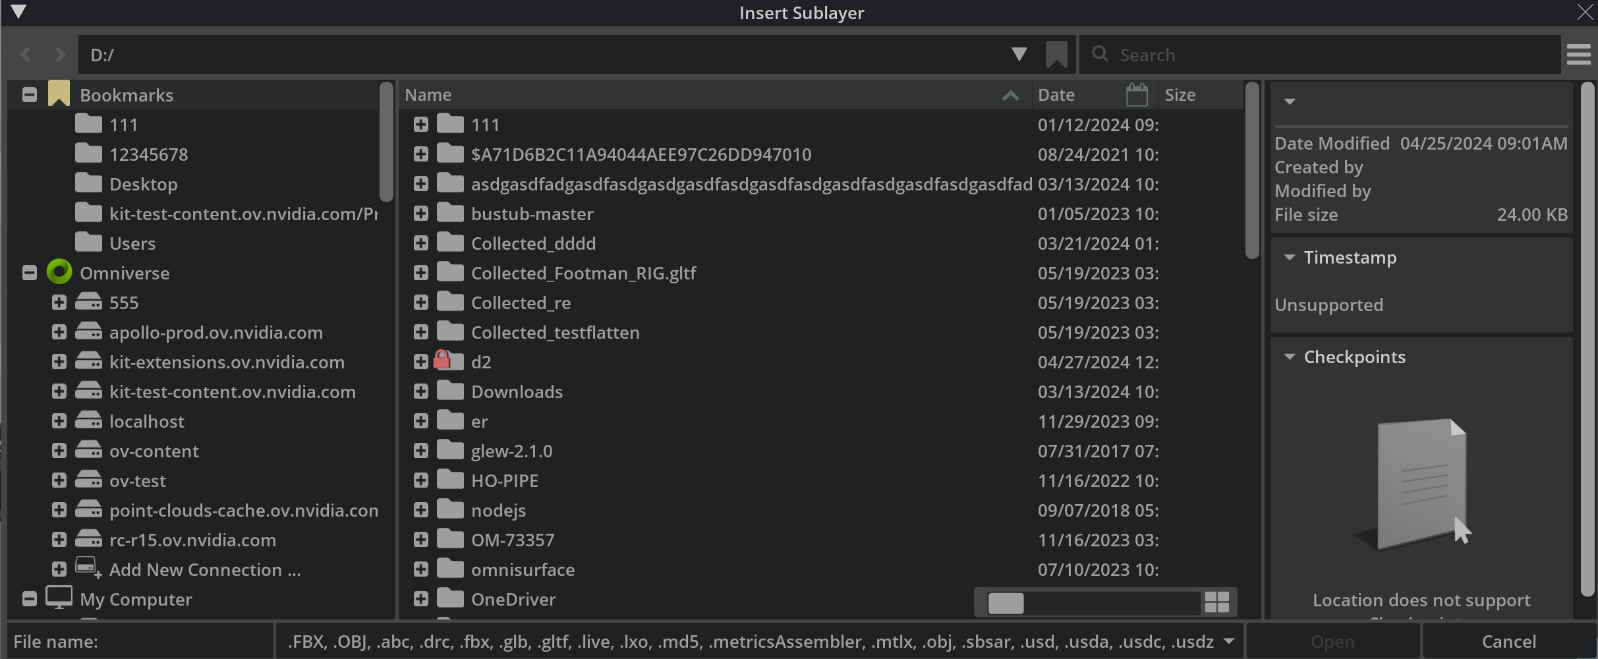Click the Cancel button

pyautogui.click(x=1508, y=641)
